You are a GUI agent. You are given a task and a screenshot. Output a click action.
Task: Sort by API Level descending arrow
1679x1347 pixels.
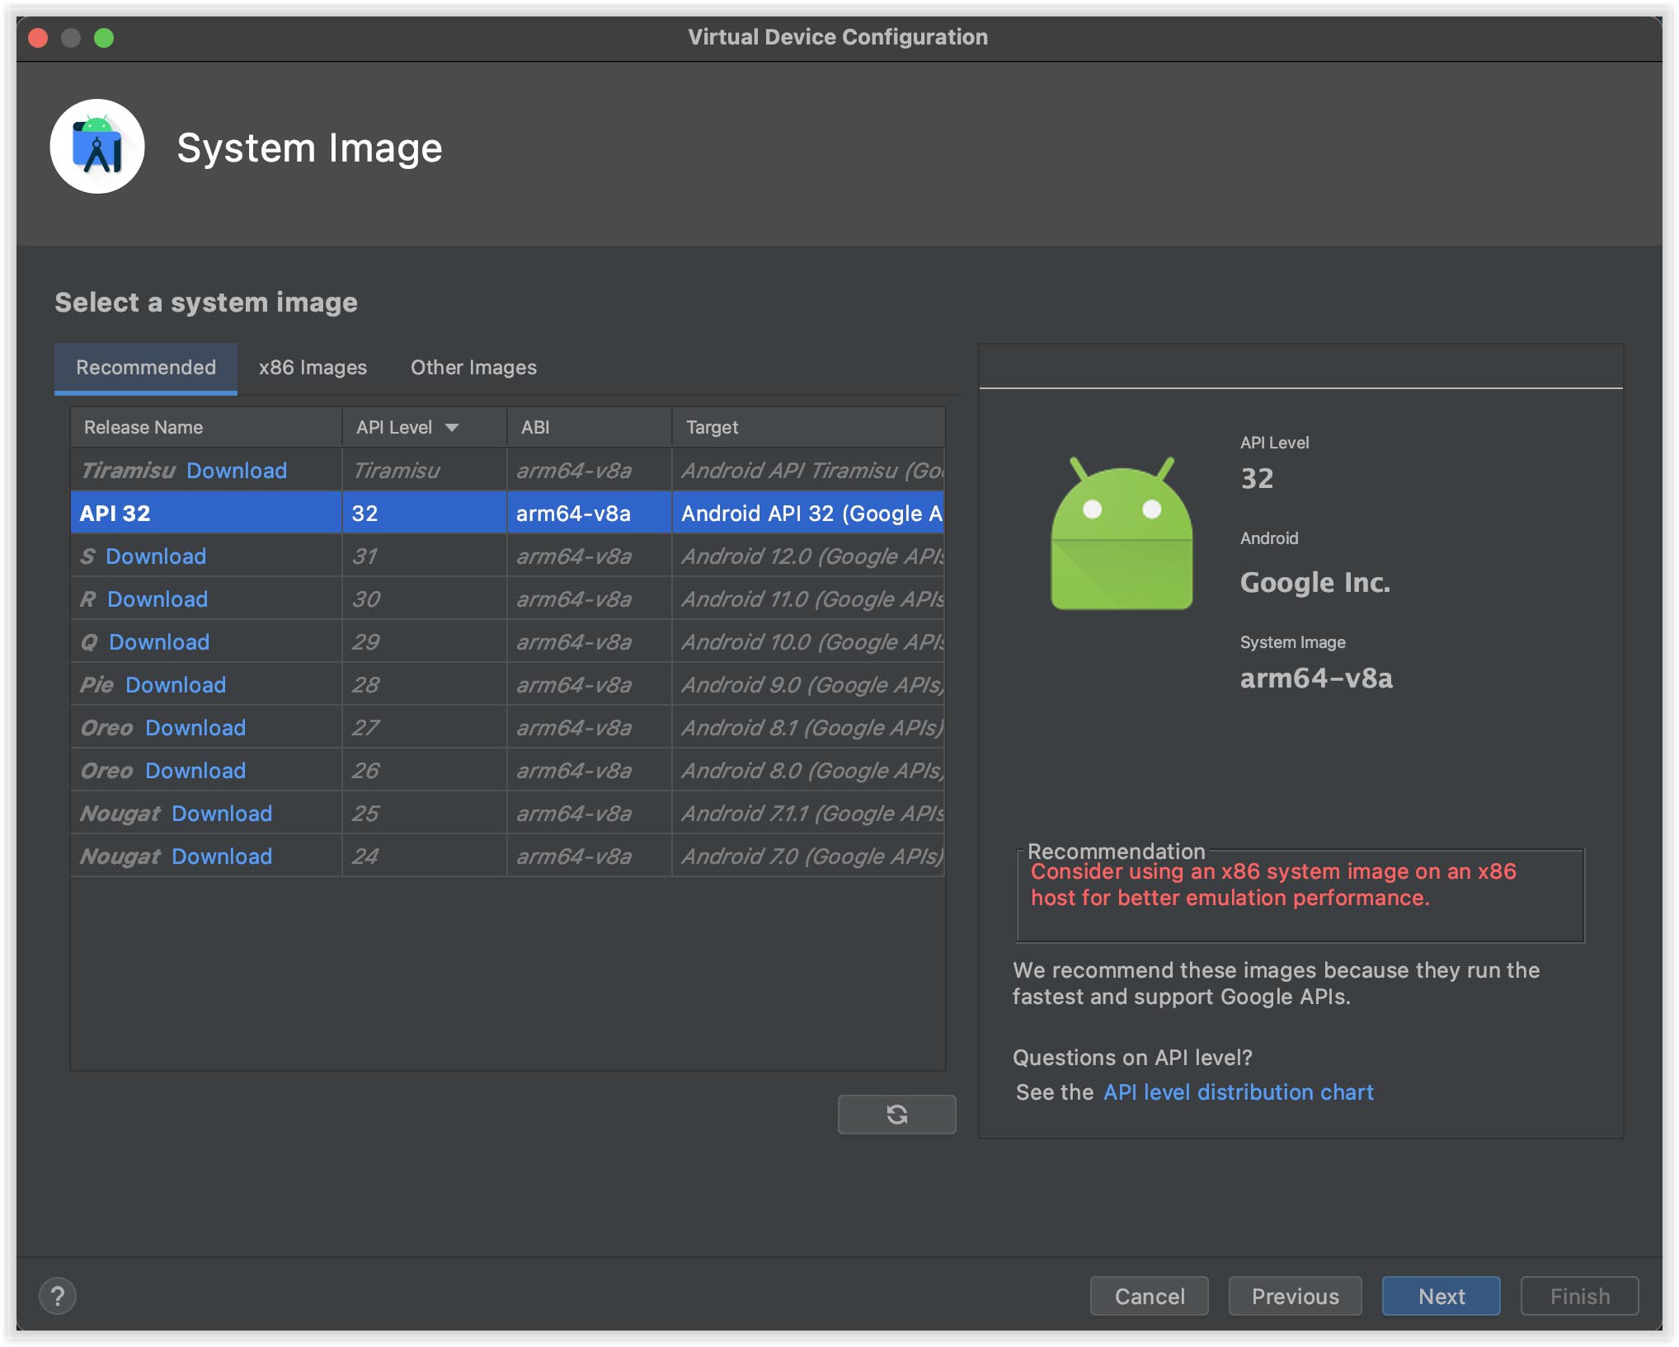[x=451, y=427]
